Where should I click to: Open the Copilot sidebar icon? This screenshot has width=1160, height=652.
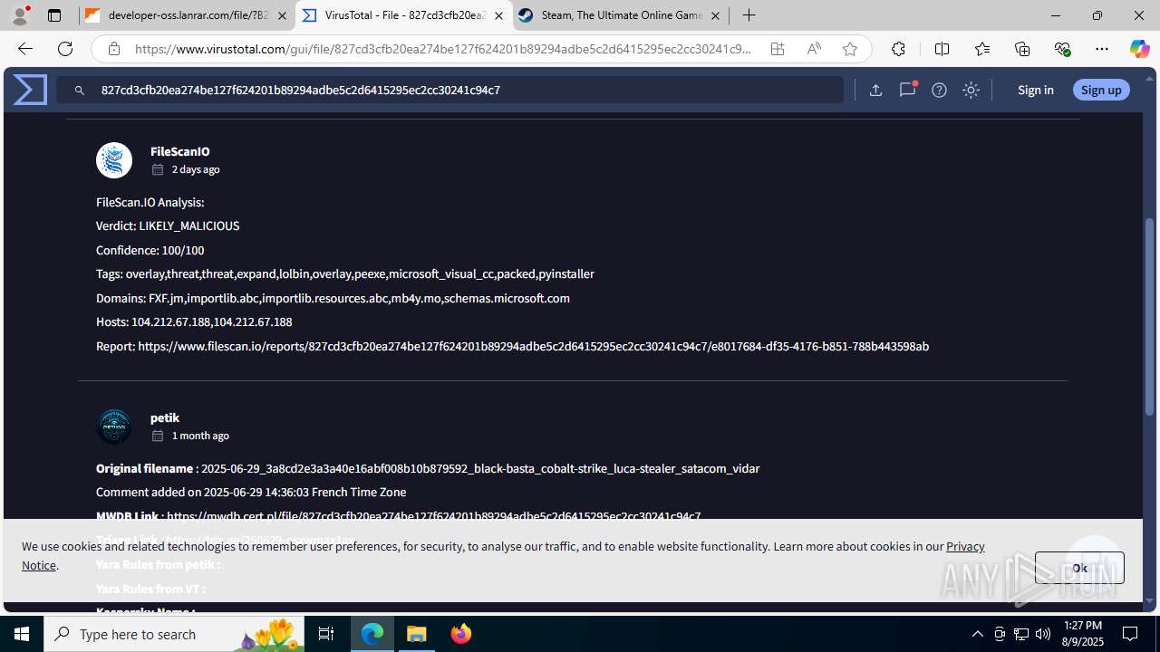[1139, 49]
